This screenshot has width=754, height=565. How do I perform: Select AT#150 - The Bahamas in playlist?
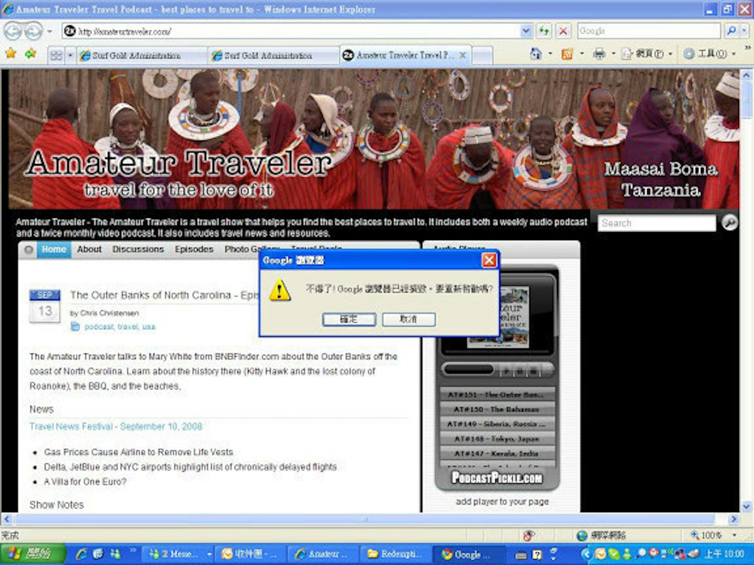tap(497, 409)
